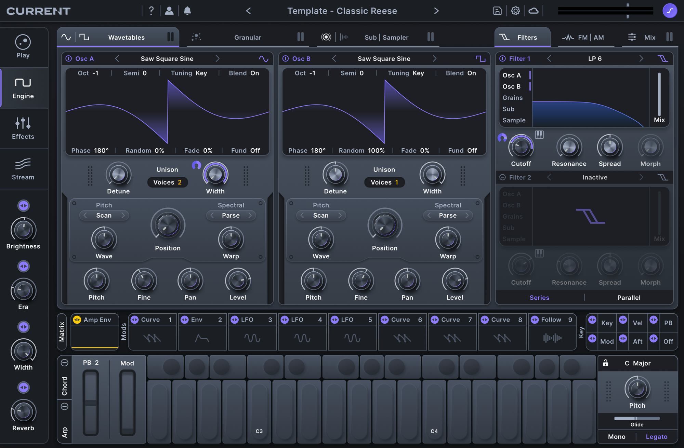Open the help question mark icon
Image resolution: width=684 pixels, height=448 pixels.
[x=151, y=11]
